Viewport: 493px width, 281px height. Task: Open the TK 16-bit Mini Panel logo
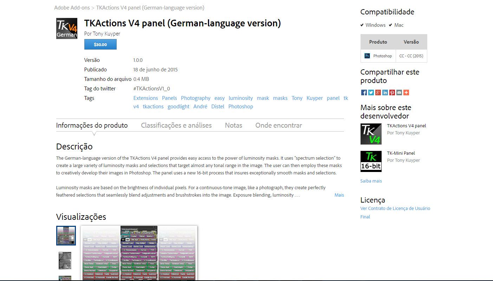[x=371, y=161]
